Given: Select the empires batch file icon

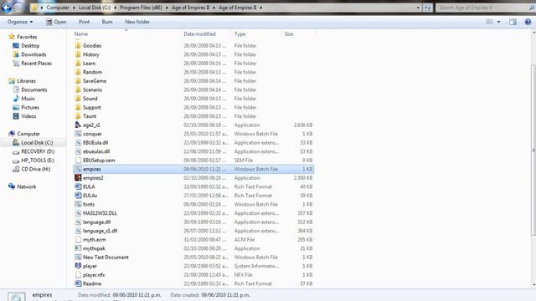Looking at the screenshot, I should pos(78,169).
